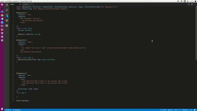Open the volume indicator in top panel
Viewport: 197px width, 111px height.
tap(188, 1)
